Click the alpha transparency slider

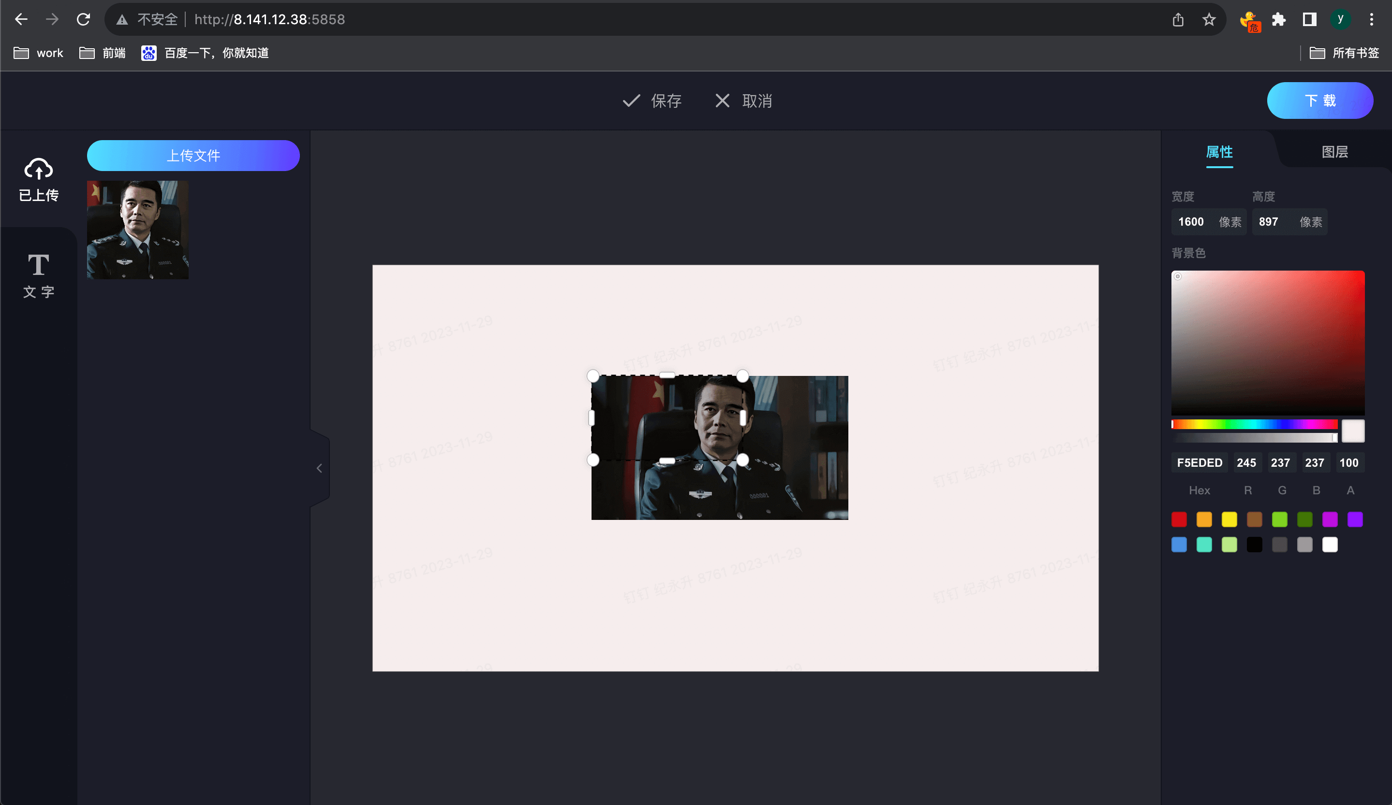[1255, 438]
